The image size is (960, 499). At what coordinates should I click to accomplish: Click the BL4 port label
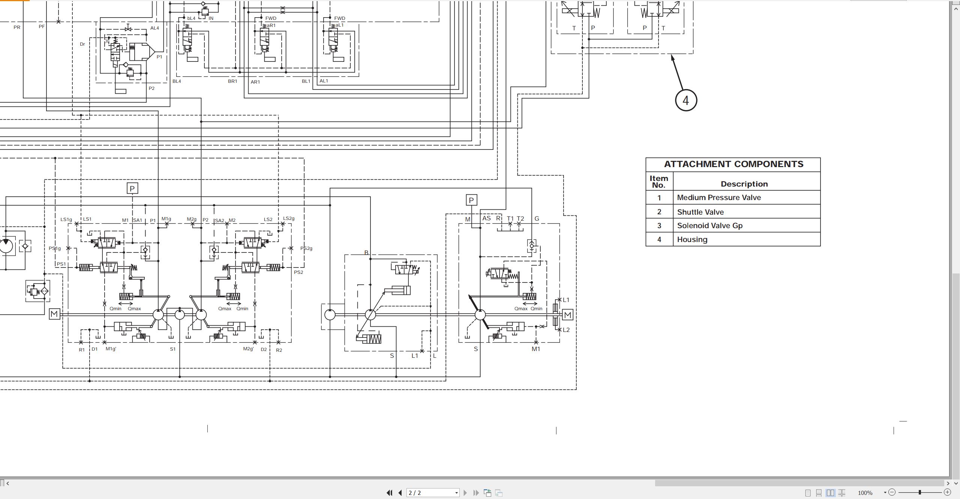coord(176,81)
